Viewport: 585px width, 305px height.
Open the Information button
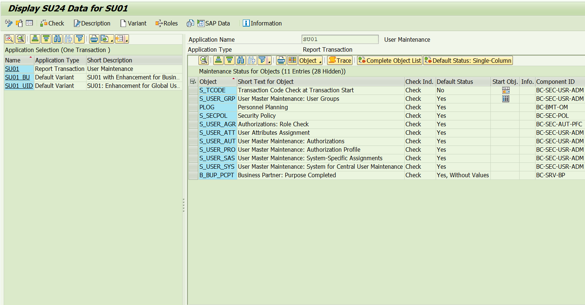click(x=262, y=23)
